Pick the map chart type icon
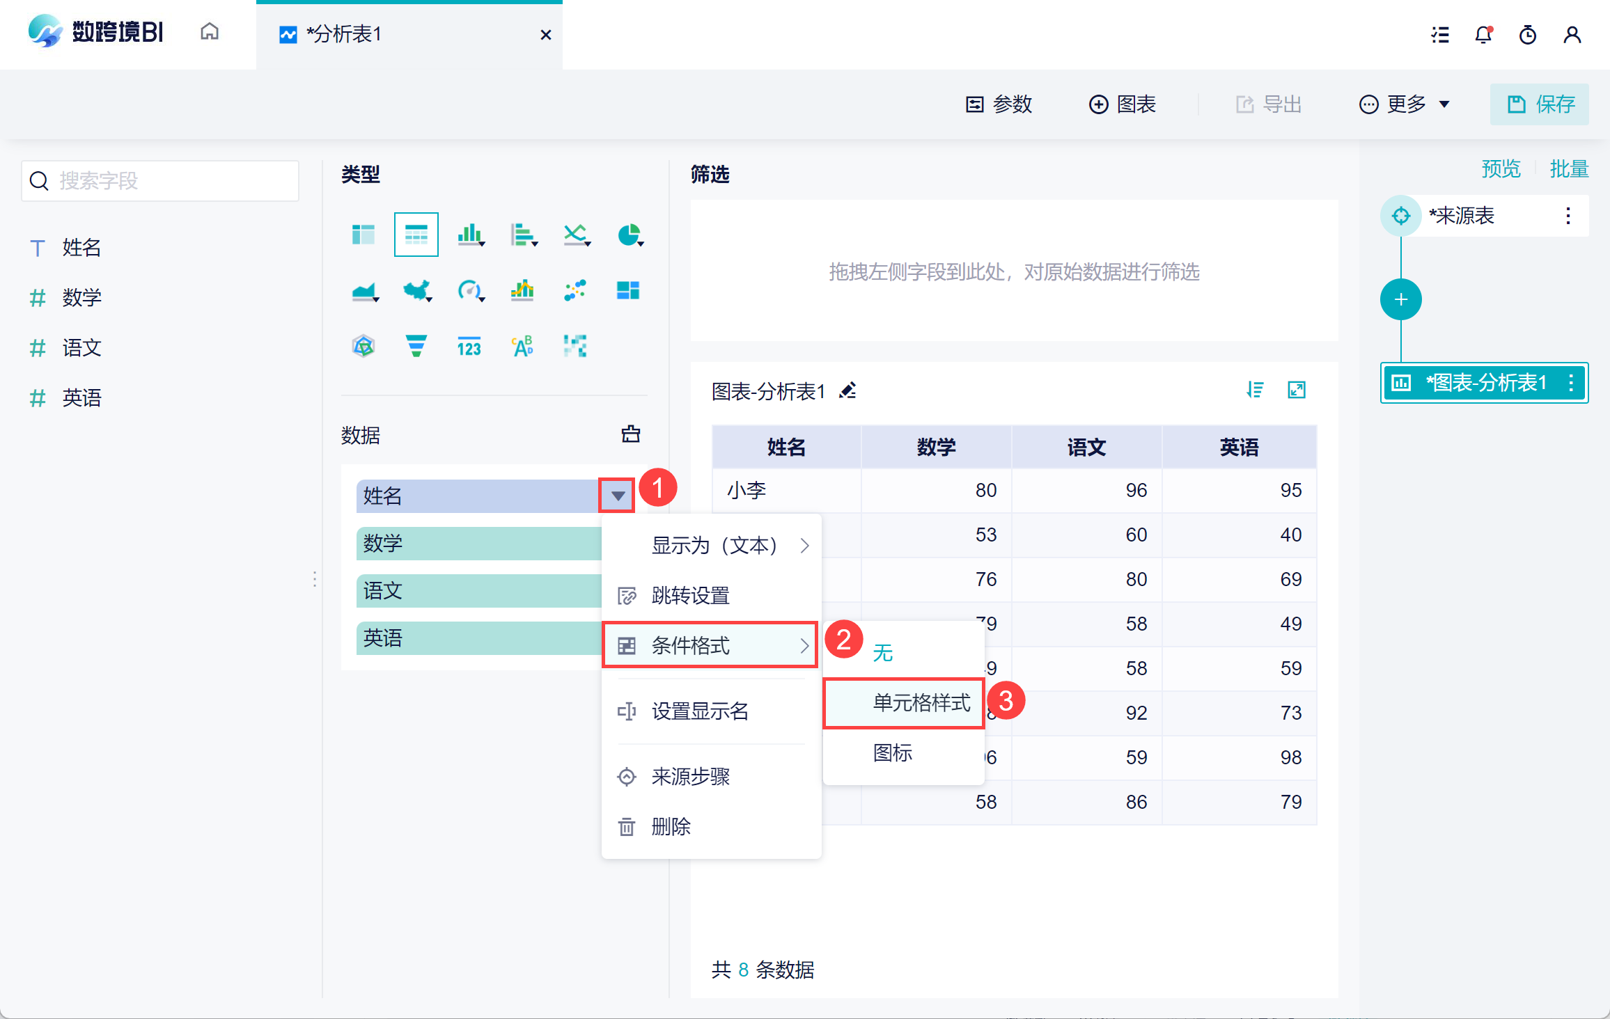The image size is (1610, 1019). point(416,290)
